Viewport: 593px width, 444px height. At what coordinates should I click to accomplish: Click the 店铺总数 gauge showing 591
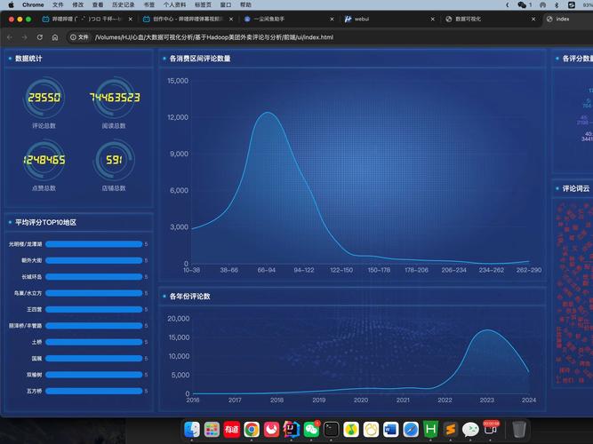114,161
